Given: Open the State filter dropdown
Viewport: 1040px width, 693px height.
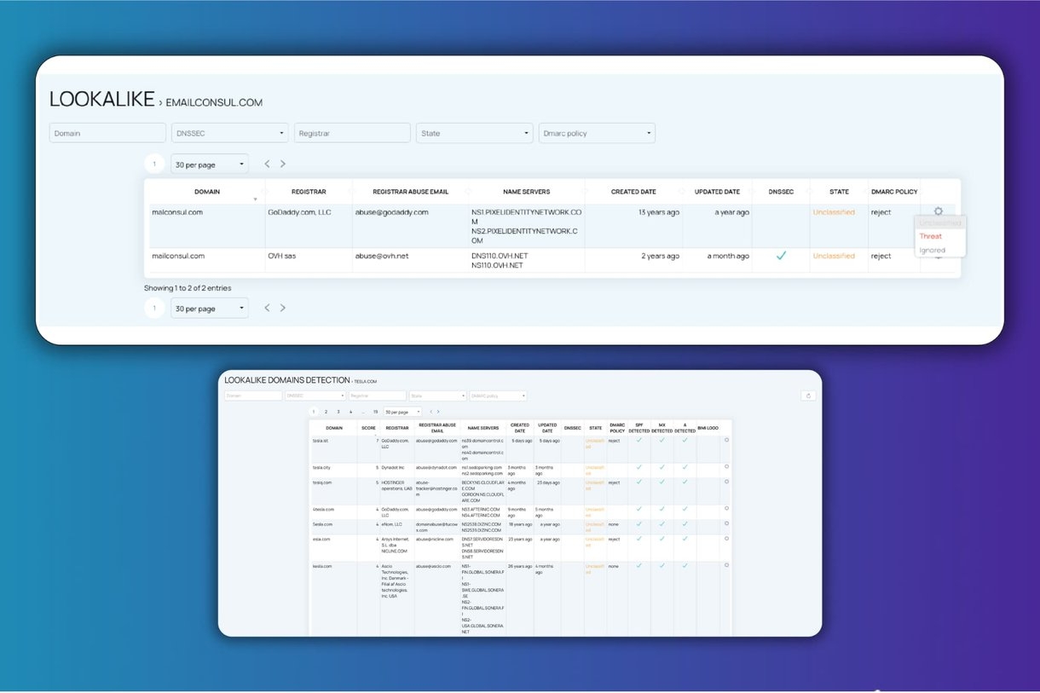Looking at the screenshot, I should (x=475, y=133).
